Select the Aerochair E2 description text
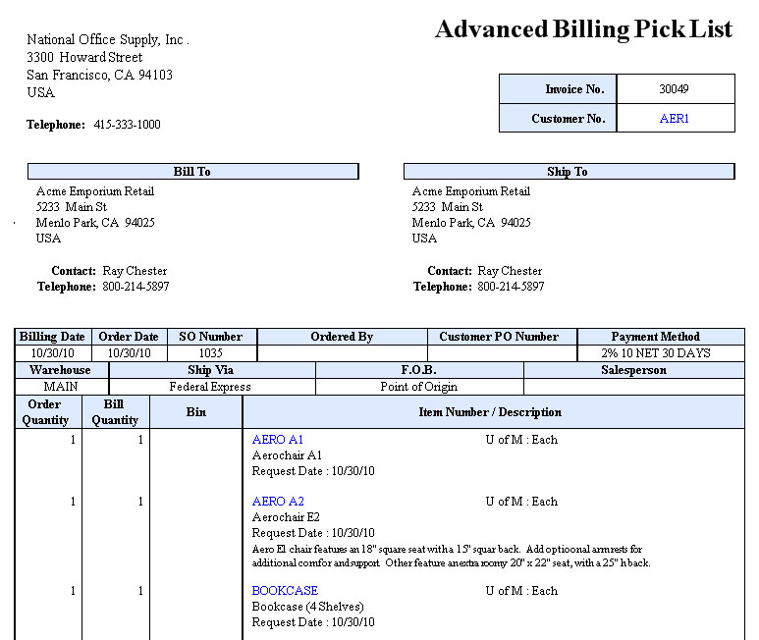Viewport: 759px width, 640px height. click(x=286, y=517)
